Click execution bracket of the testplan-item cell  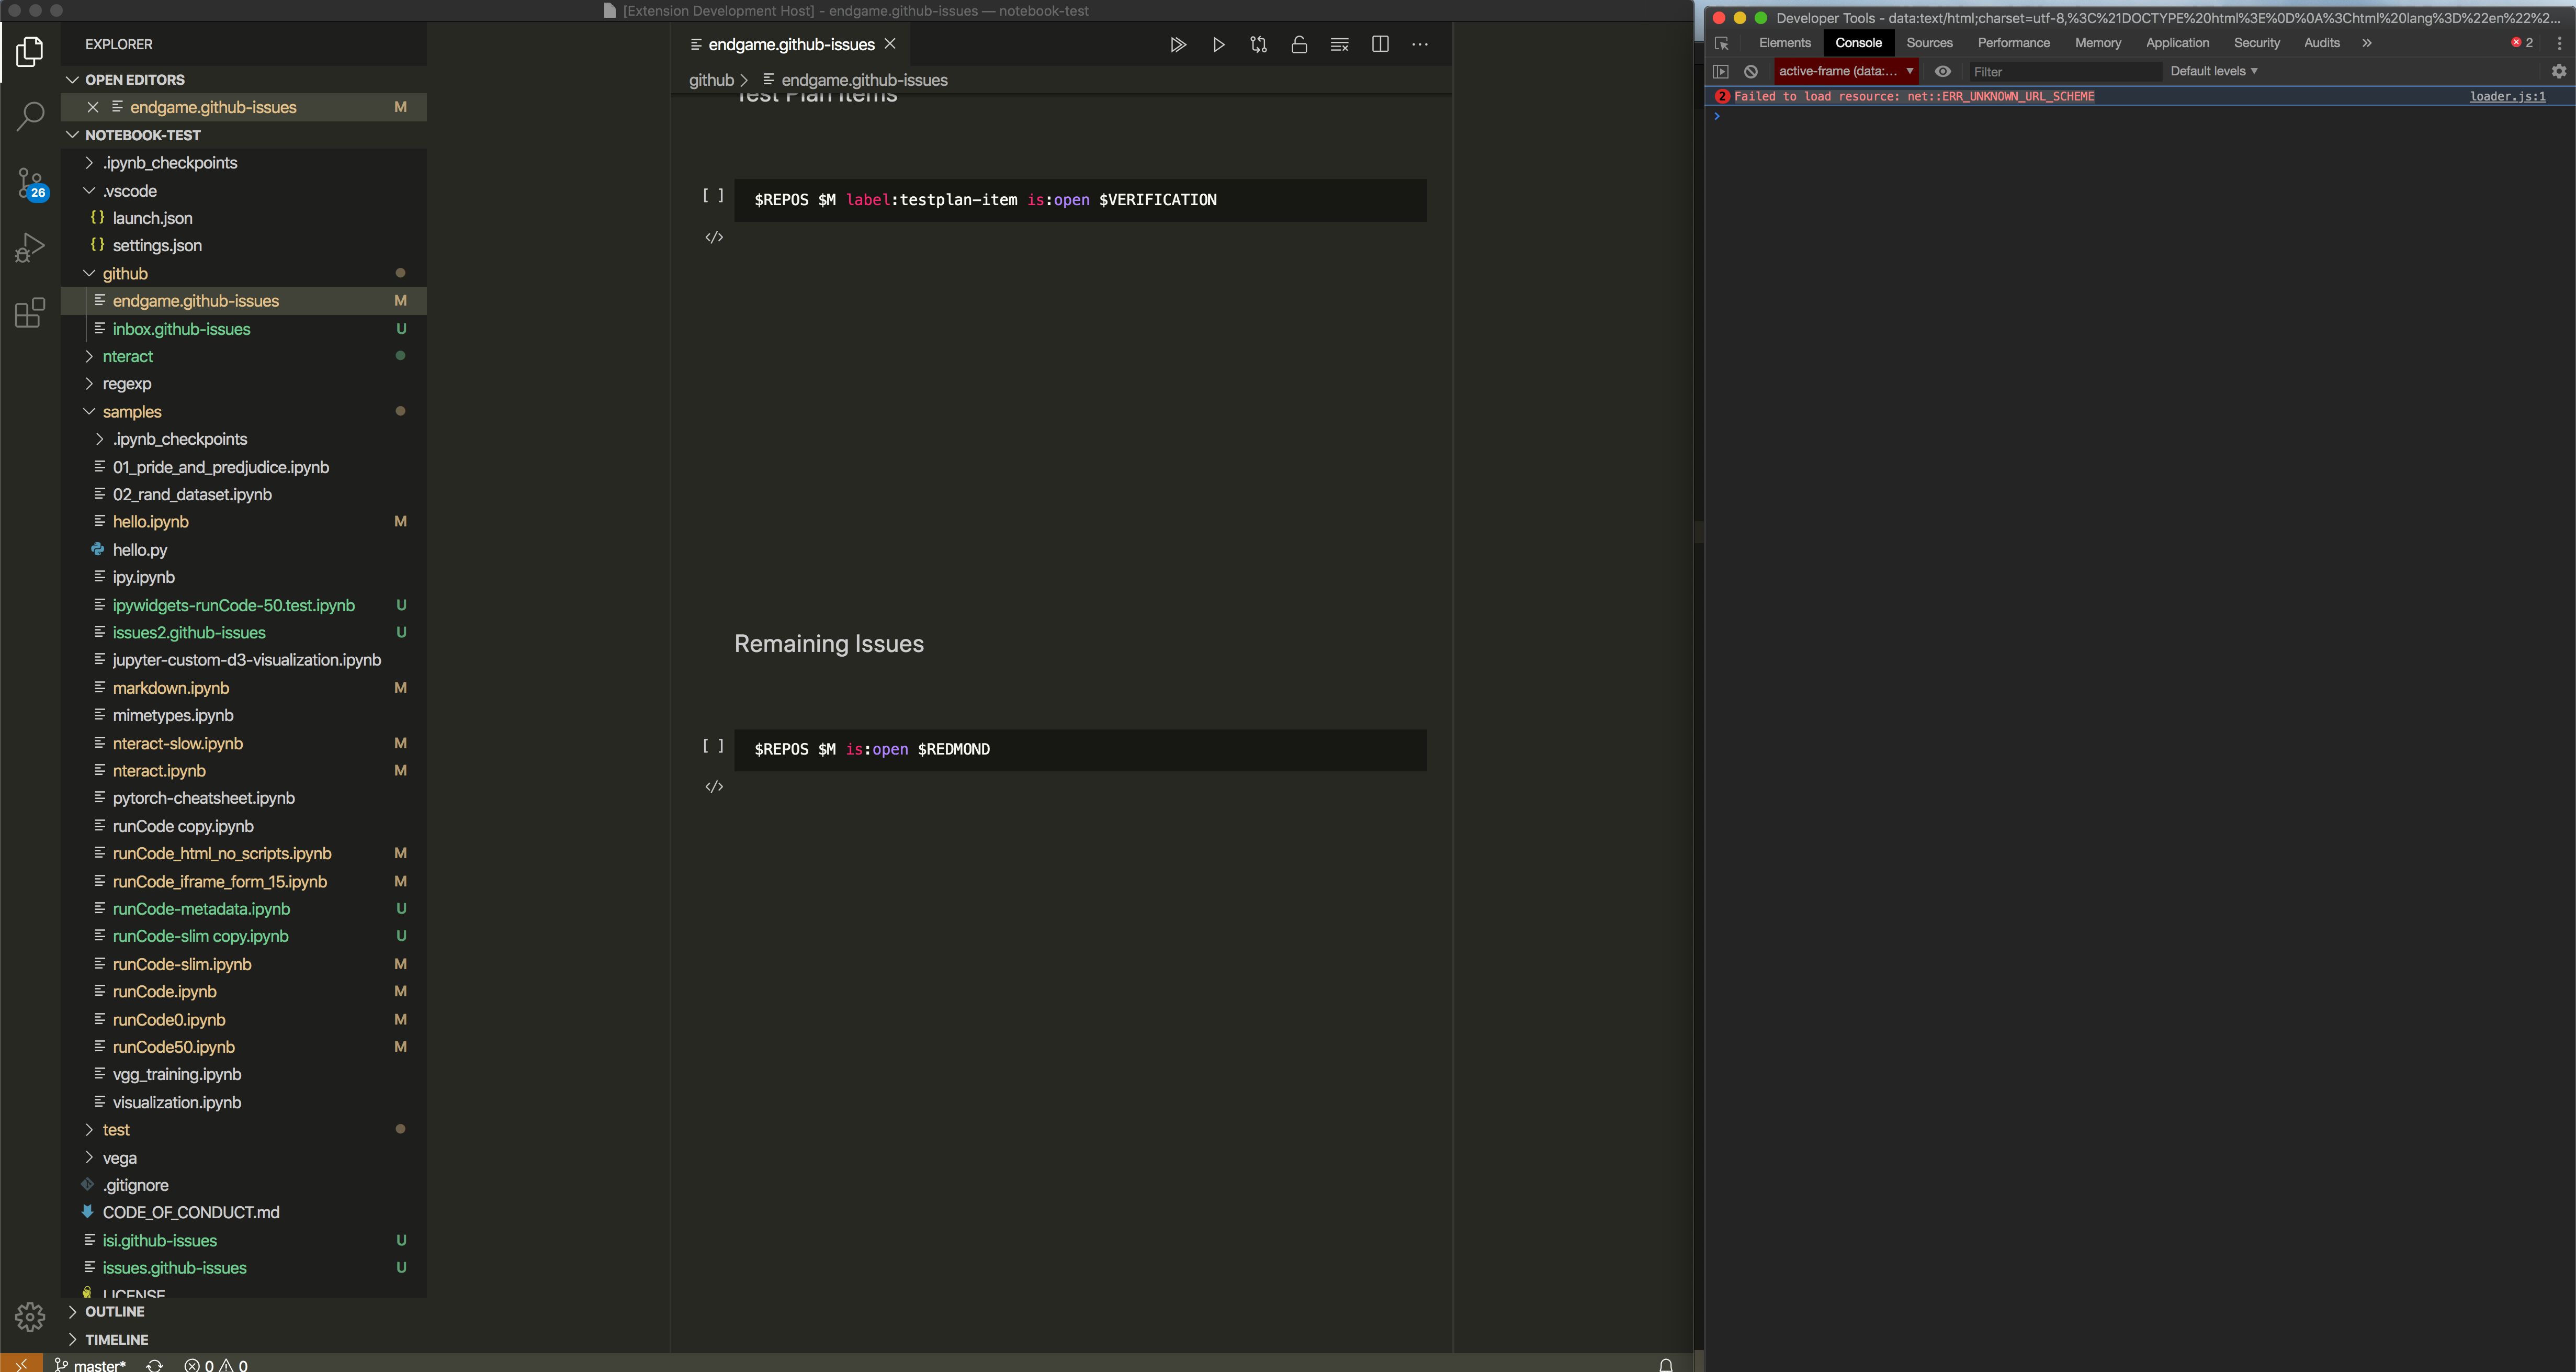point(713,196)
